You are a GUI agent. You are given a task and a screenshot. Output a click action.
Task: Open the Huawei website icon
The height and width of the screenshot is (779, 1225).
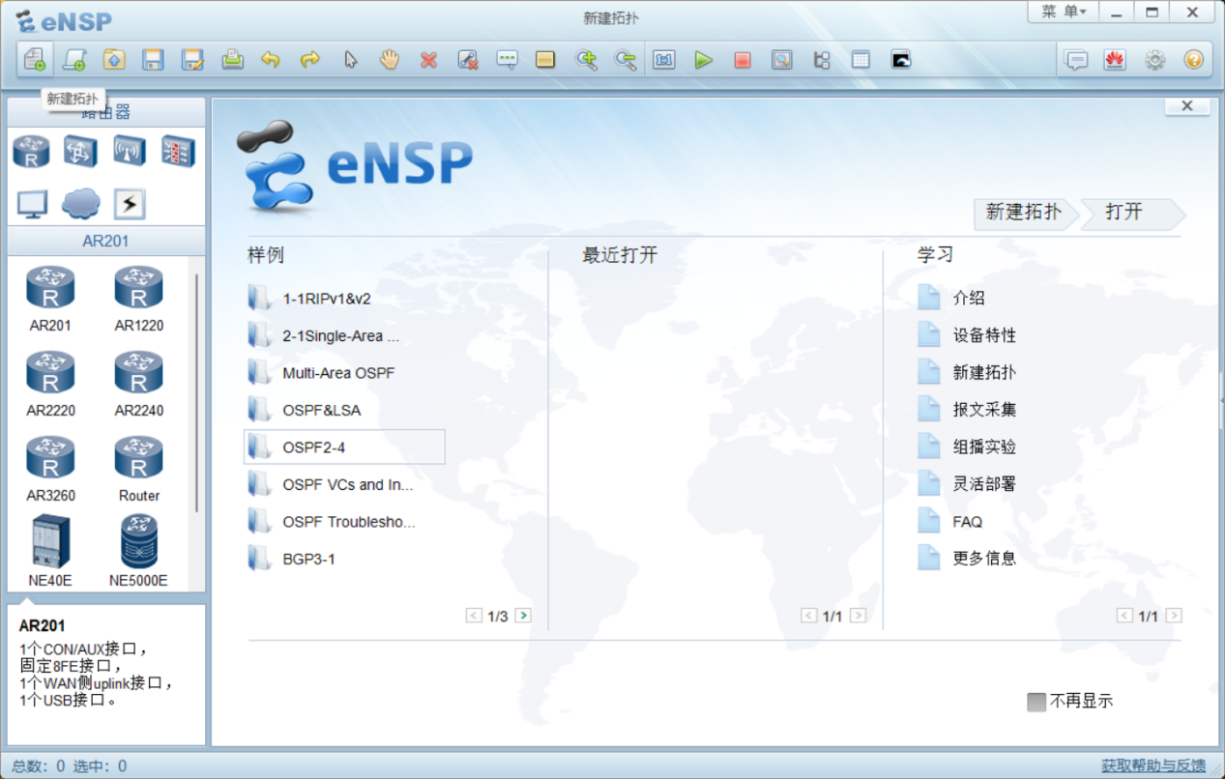(1115, 60)
